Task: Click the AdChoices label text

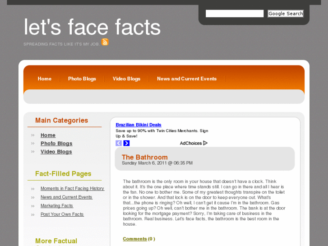Action: [190, 143]
